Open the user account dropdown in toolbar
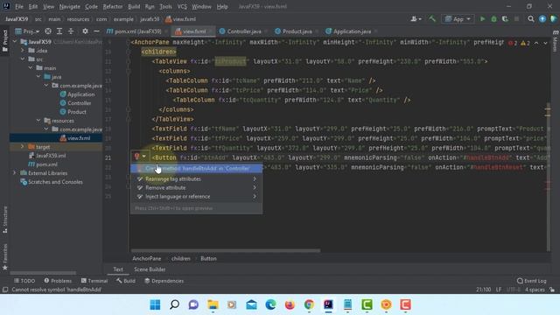Viewport: 560px width, 315px height. click(416, 19)
